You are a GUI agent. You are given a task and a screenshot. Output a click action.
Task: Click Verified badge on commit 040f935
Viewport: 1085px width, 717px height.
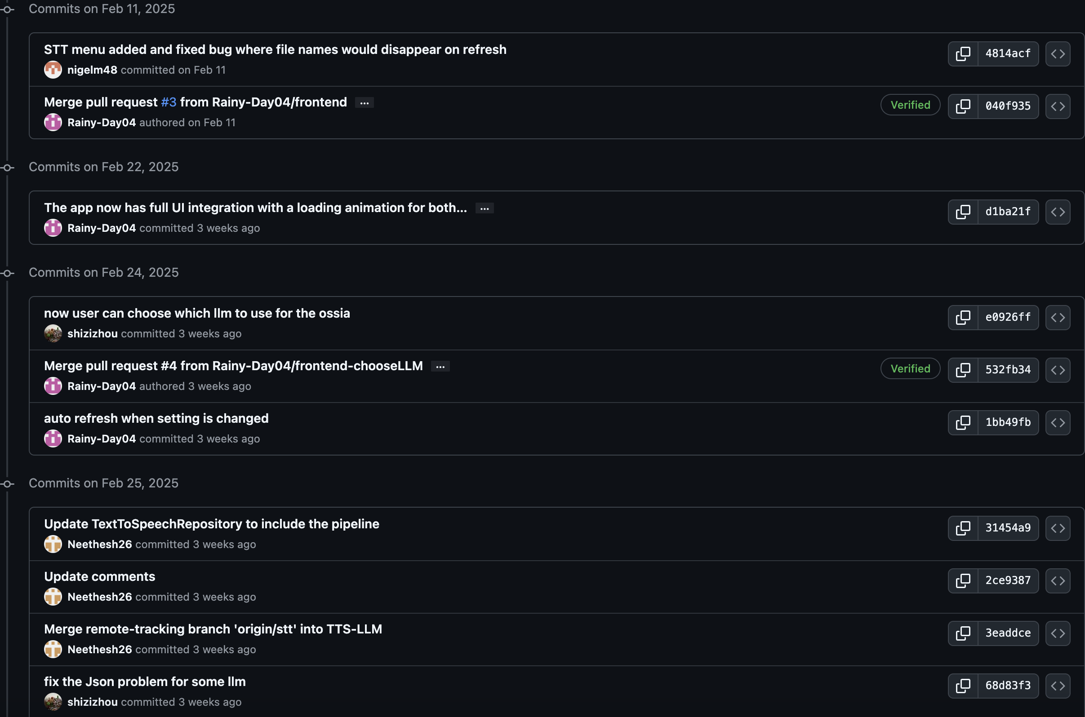[x=910, y=105]
